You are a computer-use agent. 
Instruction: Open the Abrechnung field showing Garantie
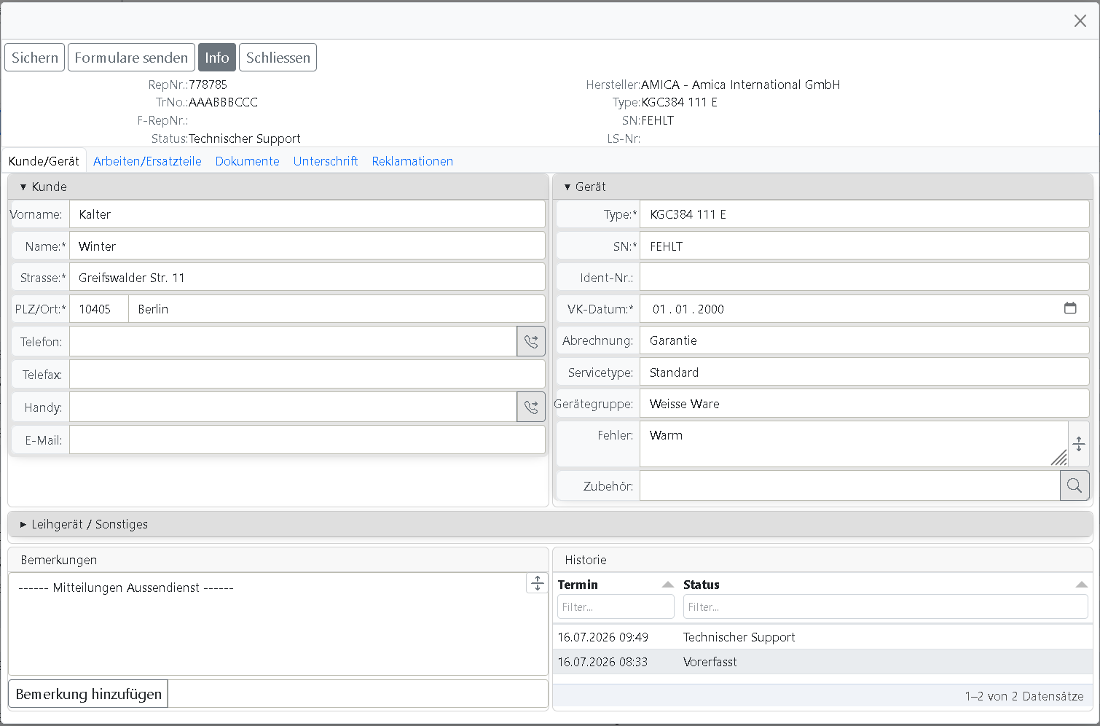pos(864,340)
